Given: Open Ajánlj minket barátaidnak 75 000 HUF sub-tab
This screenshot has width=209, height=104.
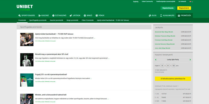Looking at the screenshot, I should (113, 20).
